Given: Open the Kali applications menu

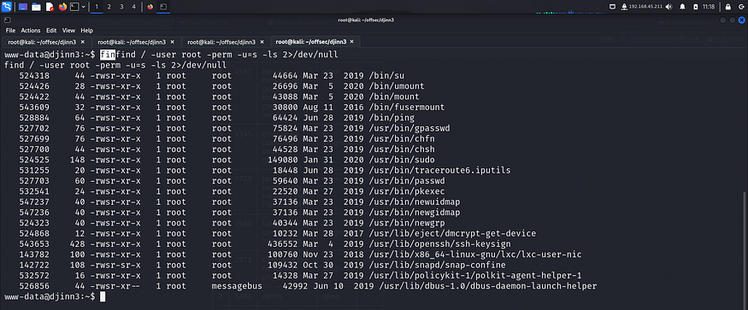Looking at the screenshot, I should [7, 7].
